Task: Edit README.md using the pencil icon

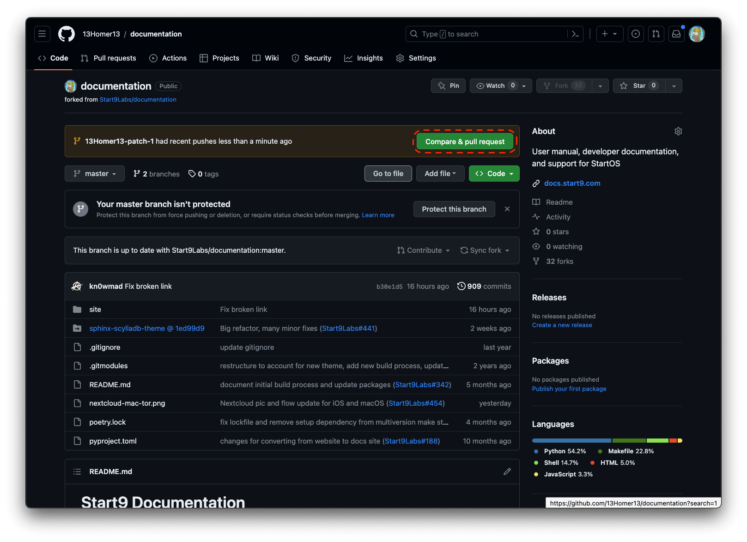Action: point(507,471)
